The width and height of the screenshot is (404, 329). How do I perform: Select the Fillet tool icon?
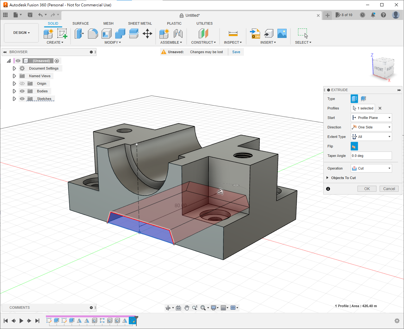pyautogui.click(x=93, y=33)
